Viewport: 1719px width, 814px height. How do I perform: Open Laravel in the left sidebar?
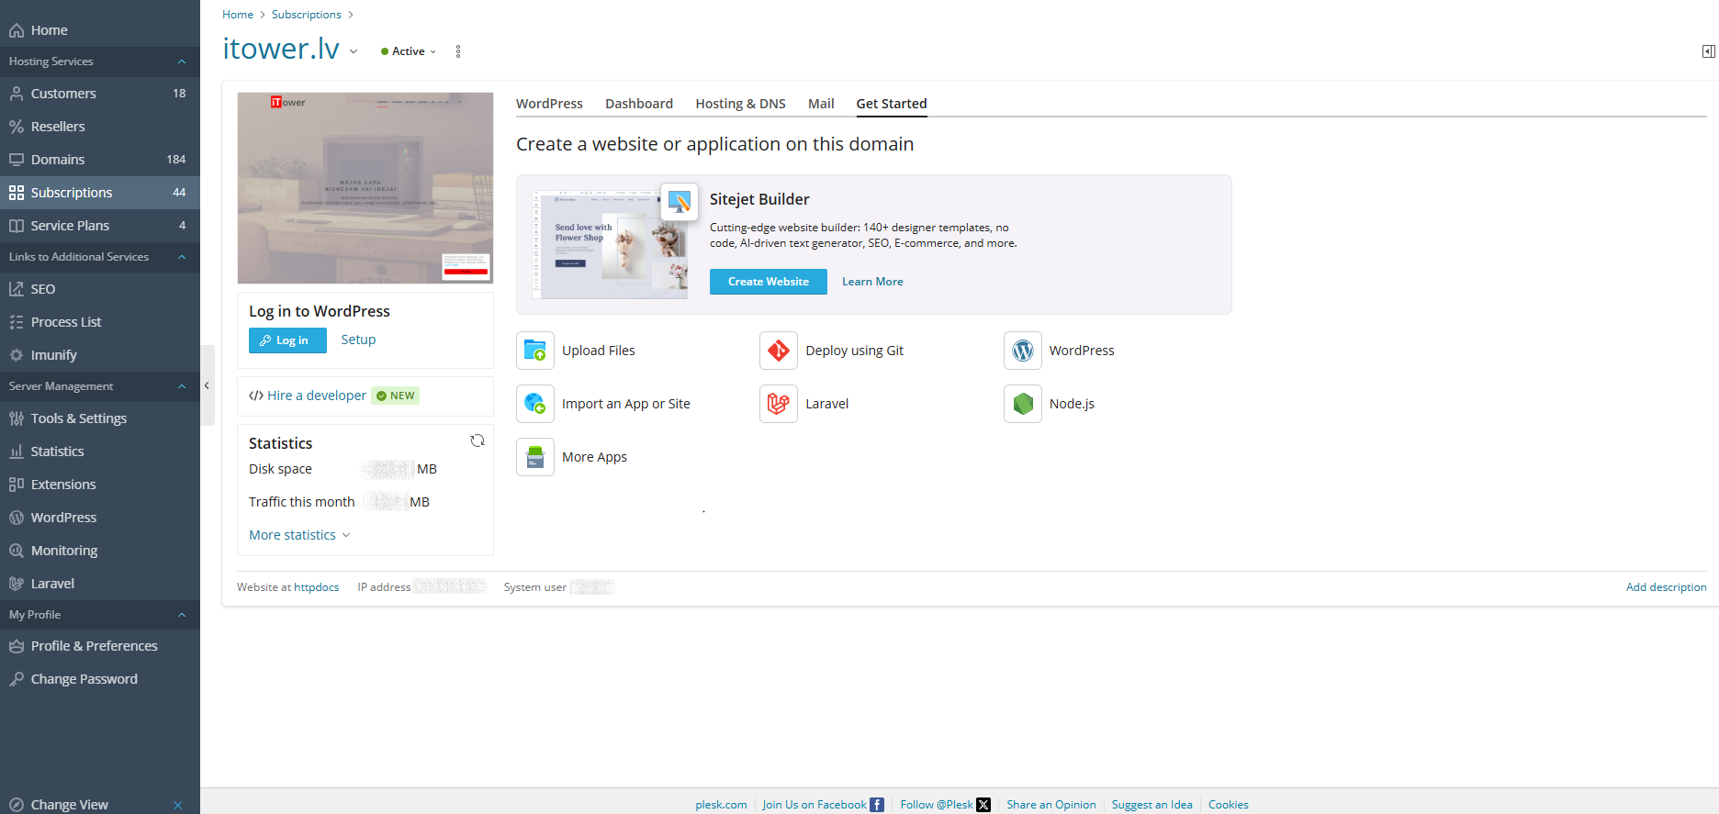[x=99, y=584]
